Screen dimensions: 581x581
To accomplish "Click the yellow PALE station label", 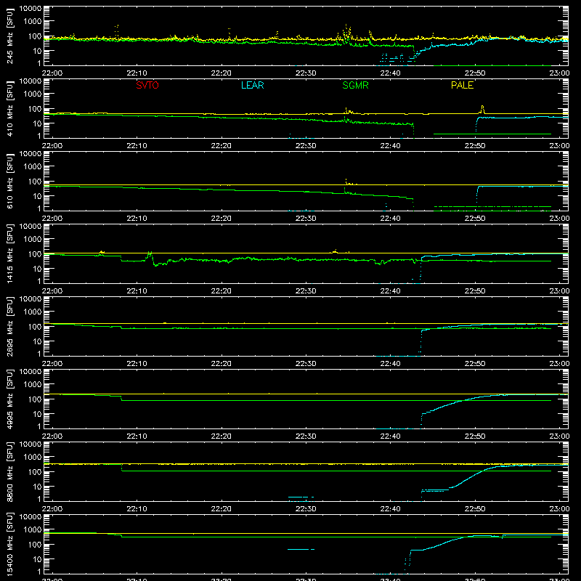I will 462,85.
